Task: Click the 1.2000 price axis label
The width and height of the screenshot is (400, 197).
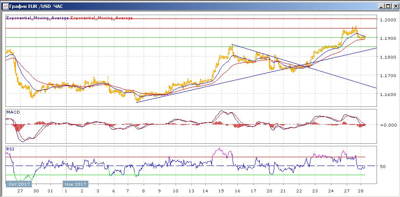Action: click(387, 20)
